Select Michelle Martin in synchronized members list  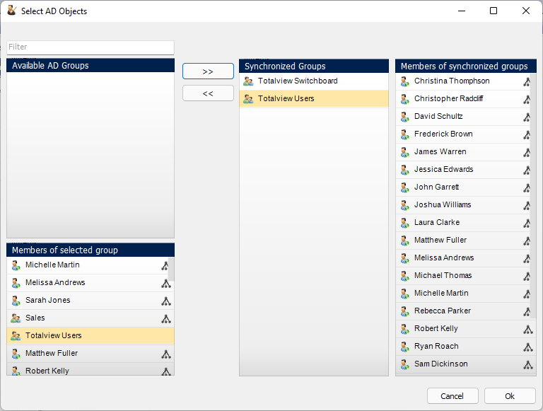[x=463, y=294]
